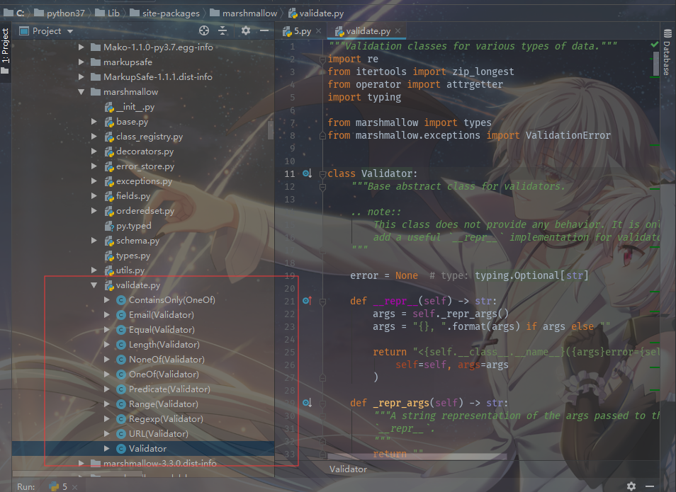Click the C: drive breadcrumb
This screenshot has height=492, width=676.
14,13
